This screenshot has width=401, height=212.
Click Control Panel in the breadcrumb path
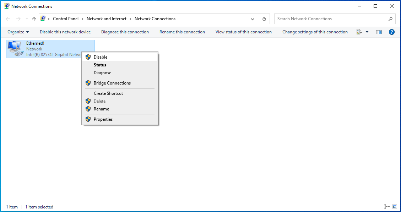point(66,19)
